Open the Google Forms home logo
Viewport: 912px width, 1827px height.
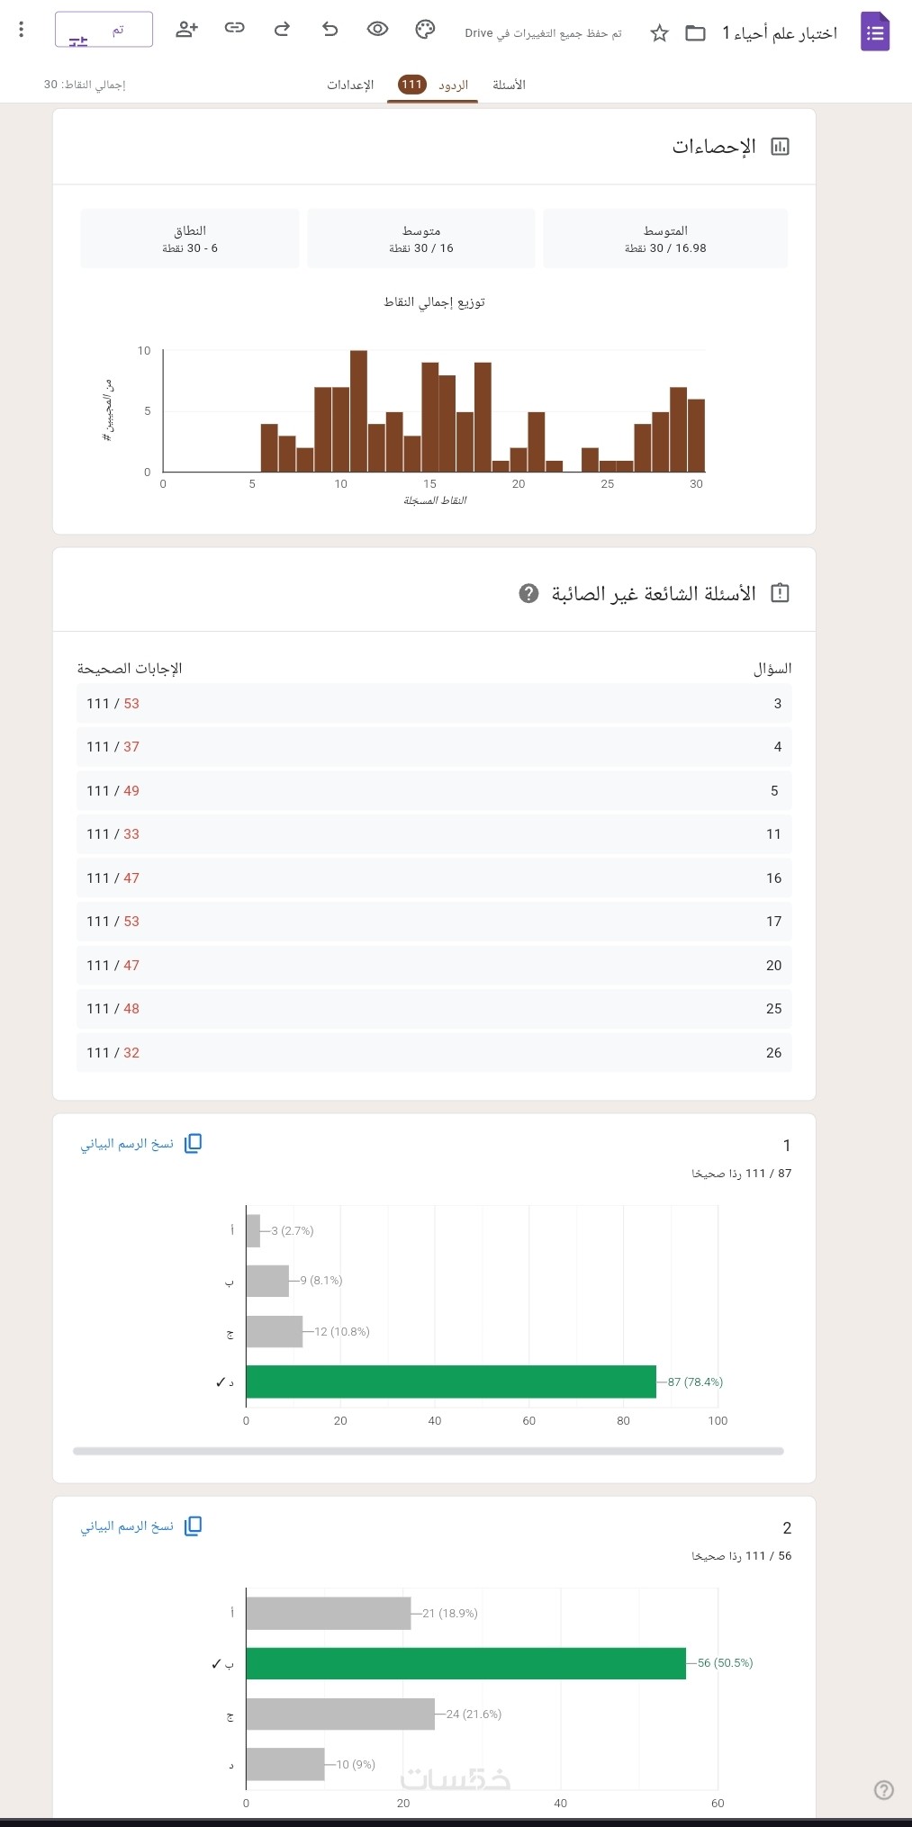874,32
